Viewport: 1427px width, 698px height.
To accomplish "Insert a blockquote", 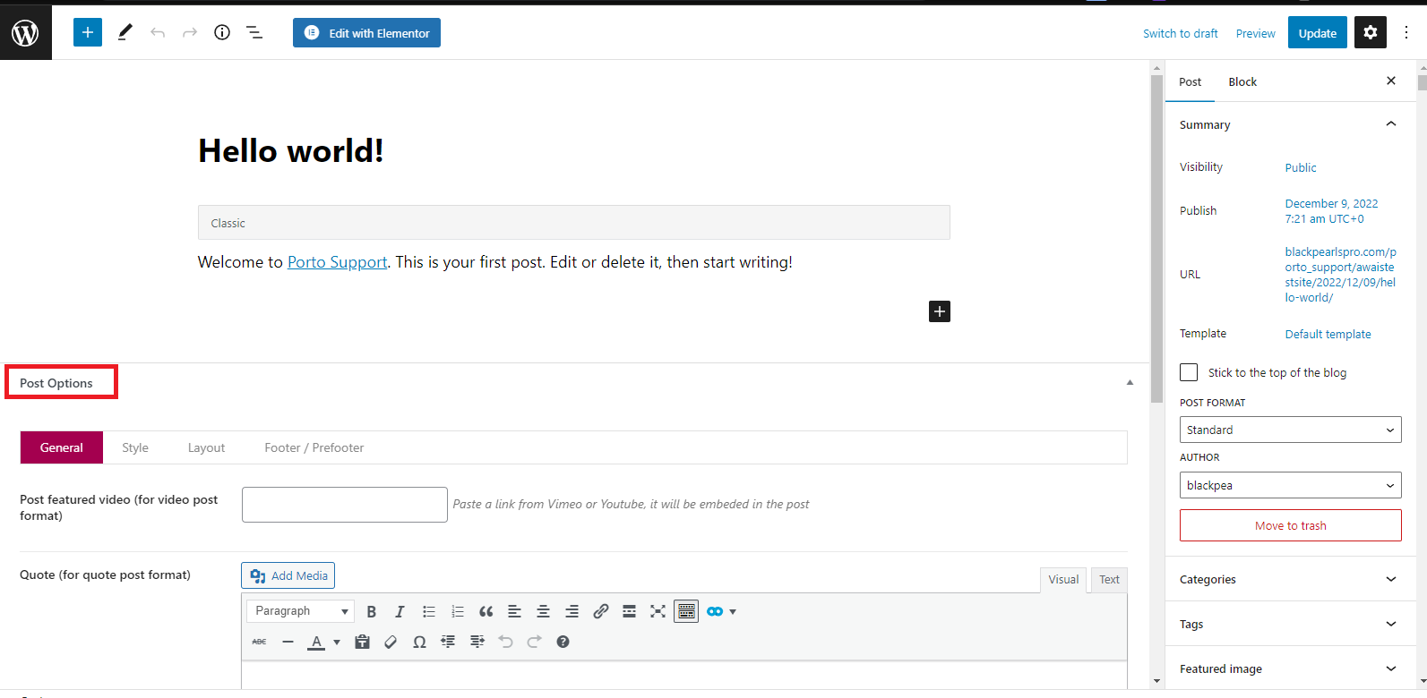I will pyautogui.click(x=486, y=611).
